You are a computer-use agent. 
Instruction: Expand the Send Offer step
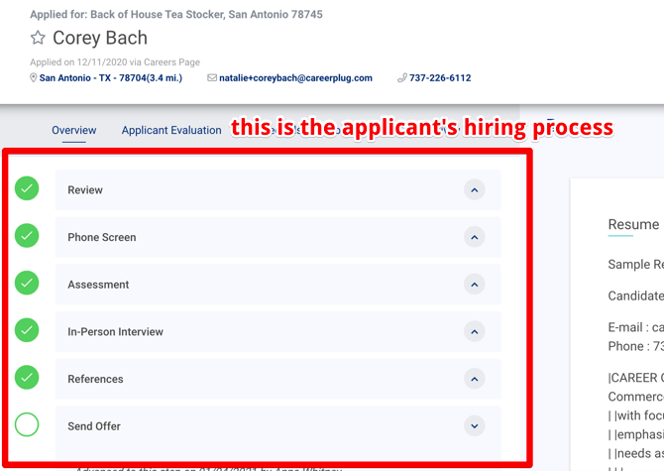[474, 426]
